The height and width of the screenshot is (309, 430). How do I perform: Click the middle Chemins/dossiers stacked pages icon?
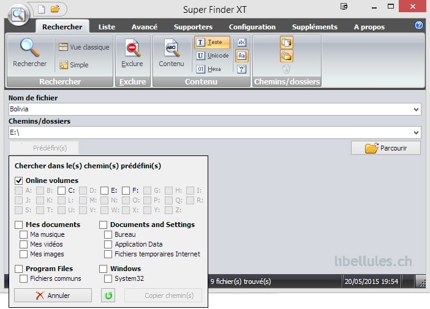pos(286,56)
